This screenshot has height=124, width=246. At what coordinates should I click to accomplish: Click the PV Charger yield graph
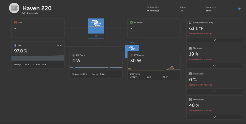[x=154, y=68]
